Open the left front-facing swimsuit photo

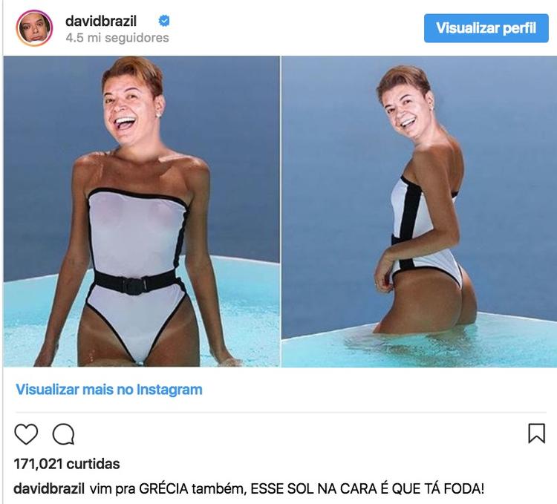(x=141, y=212)
